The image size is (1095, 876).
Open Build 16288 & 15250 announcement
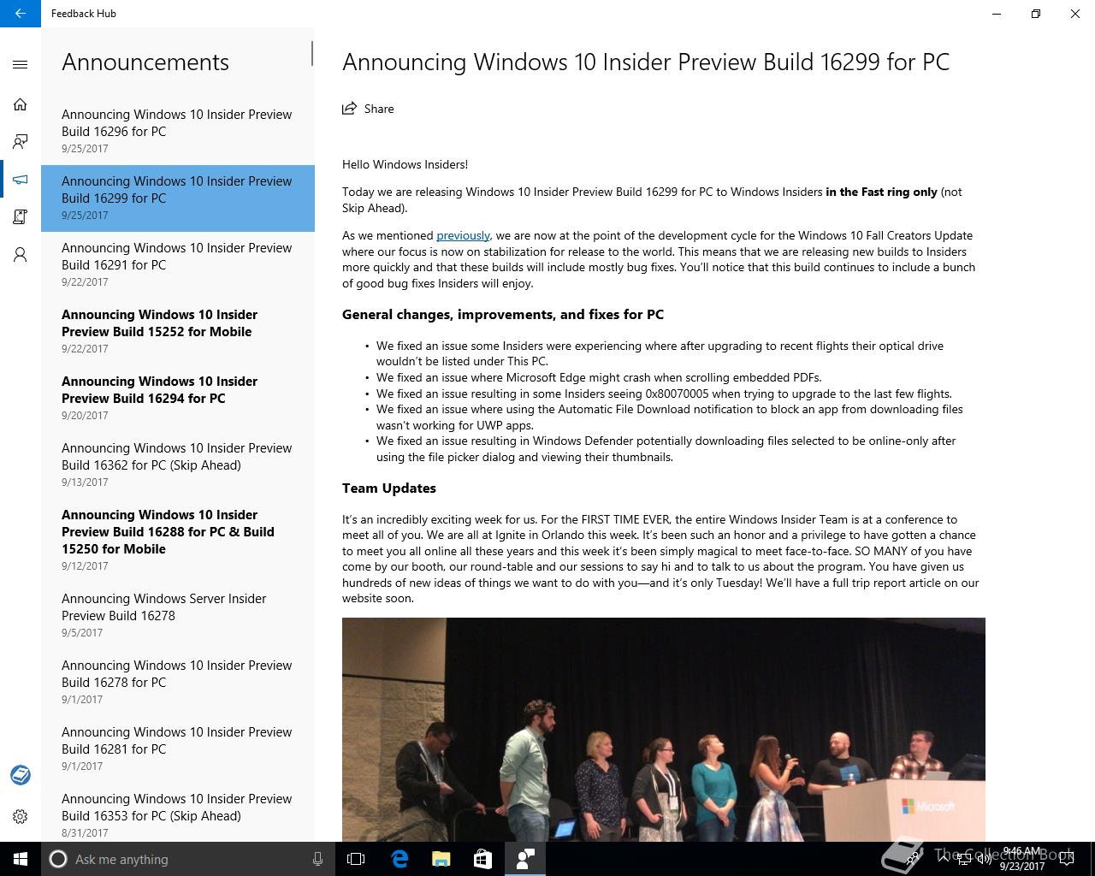(x=178, y=541)
